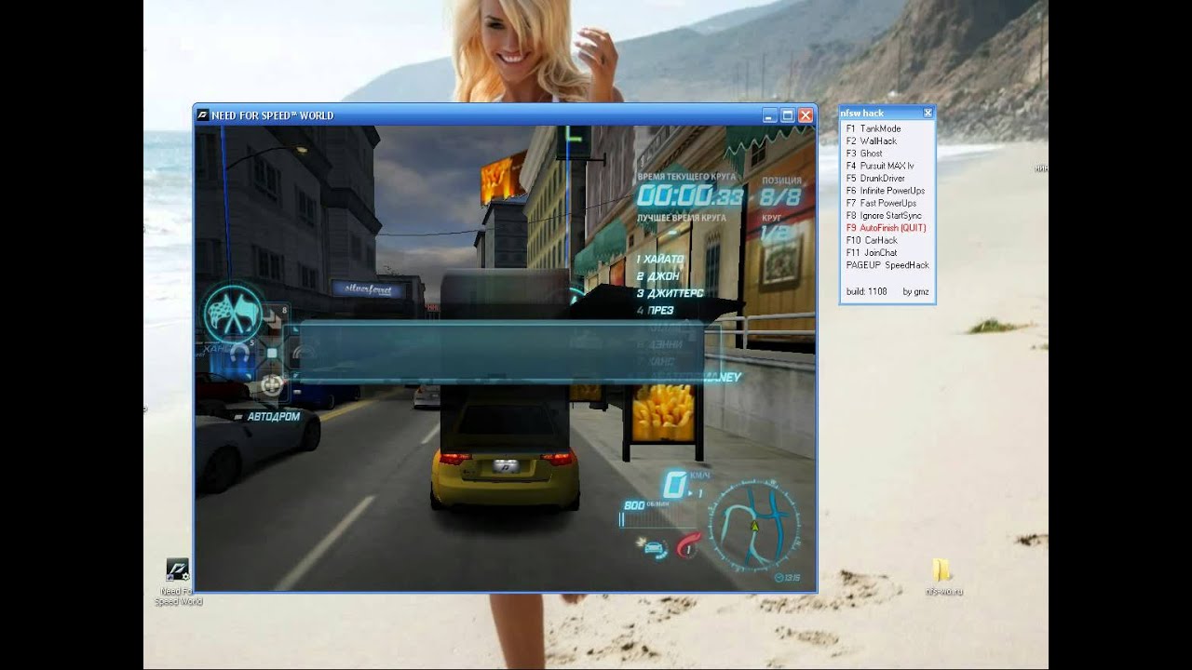Click racer name ДЖОН in standings
Screen dimensions: 1192x670
tap(664, 276)
